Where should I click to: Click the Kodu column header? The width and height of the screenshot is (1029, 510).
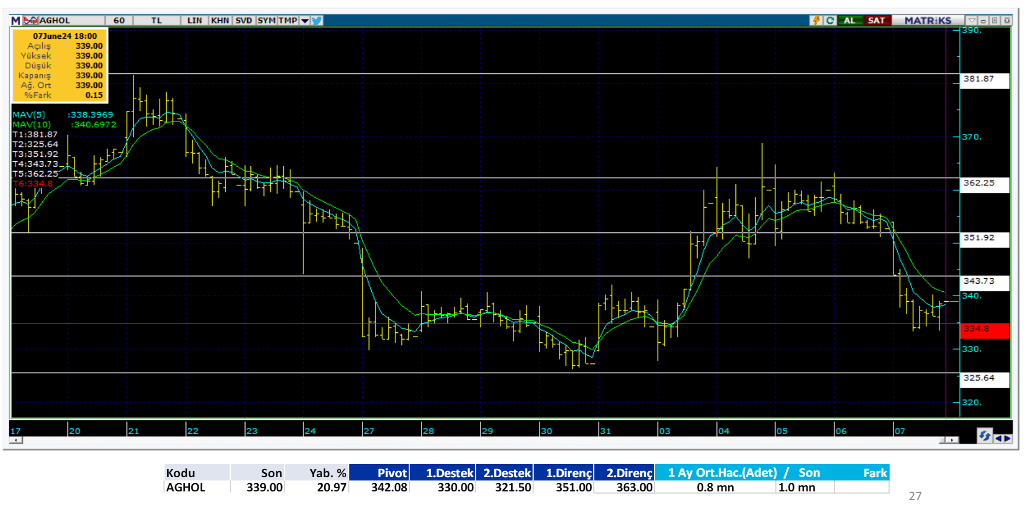tap(197, 473)
